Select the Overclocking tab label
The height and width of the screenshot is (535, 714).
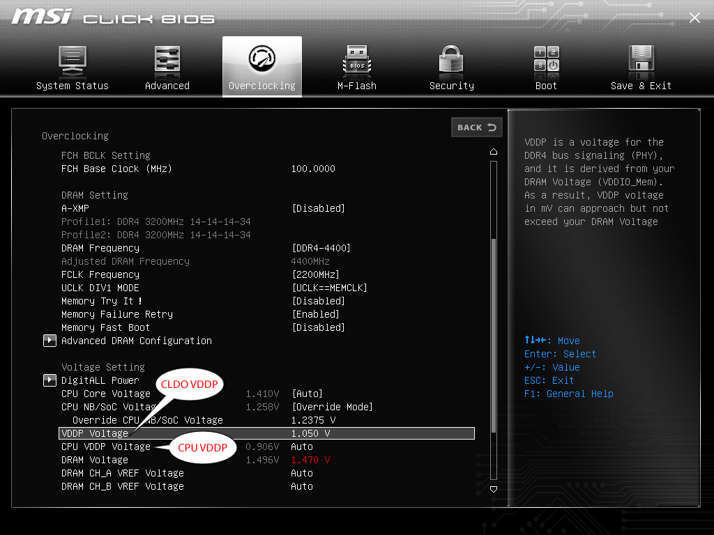point(262,86)
